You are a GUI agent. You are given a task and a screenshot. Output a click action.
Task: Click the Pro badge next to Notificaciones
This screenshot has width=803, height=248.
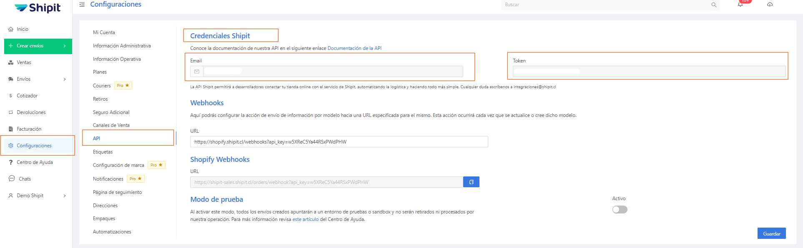pos(136,179)
